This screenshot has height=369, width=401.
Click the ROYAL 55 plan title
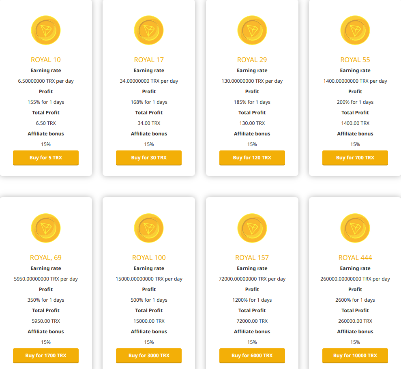point(355,60)
